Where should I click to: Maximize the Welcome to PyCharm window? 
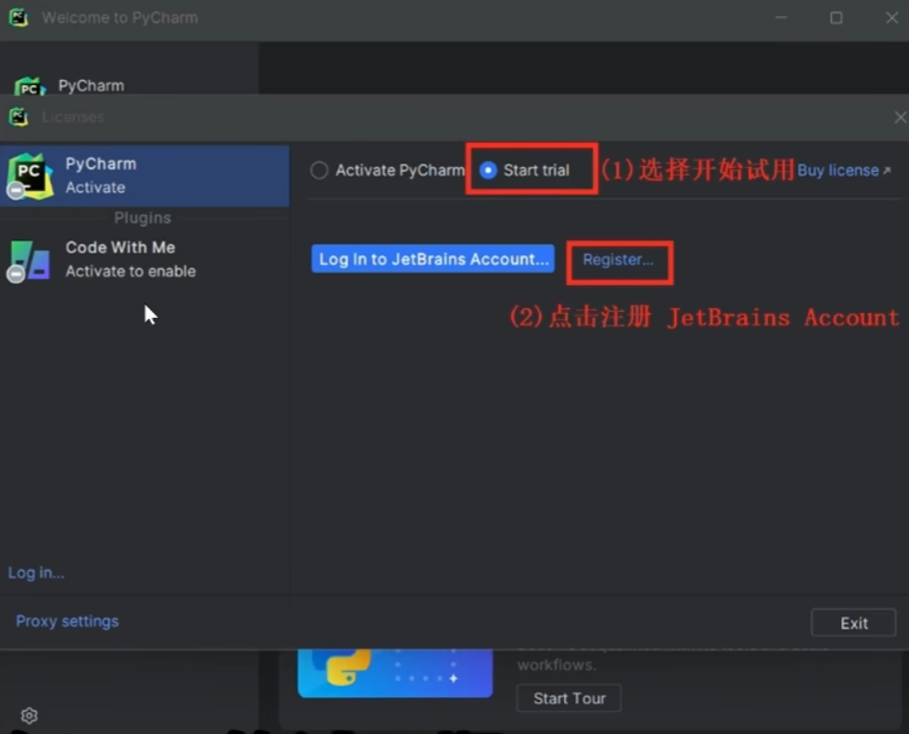[836, 17]
